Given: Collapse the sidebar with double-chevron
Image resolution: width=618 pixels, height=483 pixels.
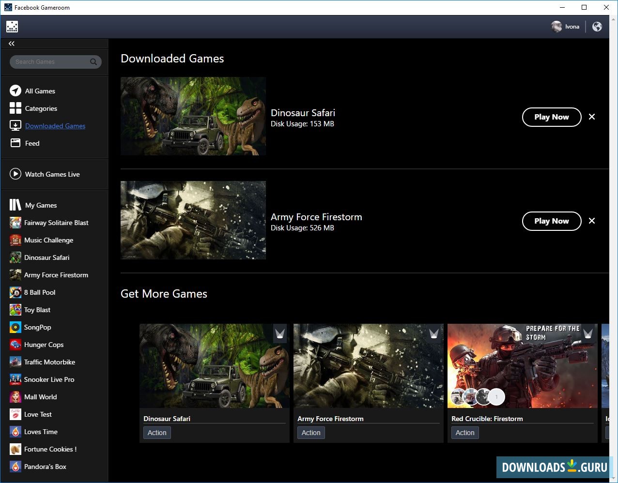Looking at the screenshot, I should click(12, 44).
